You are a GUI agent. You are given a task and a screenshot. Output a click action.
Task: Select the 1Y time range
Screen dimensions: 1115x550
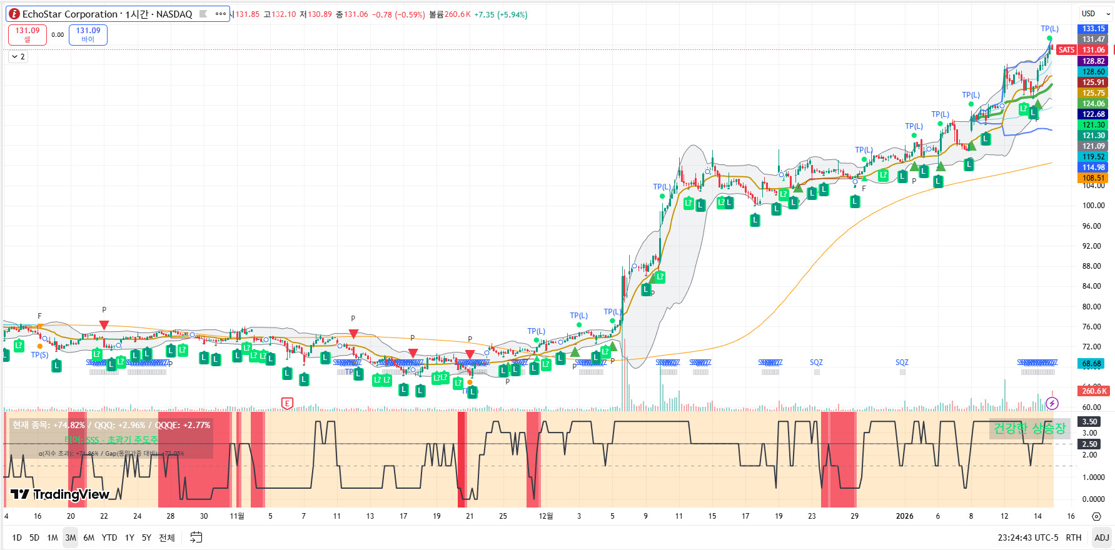coord(129,537)
